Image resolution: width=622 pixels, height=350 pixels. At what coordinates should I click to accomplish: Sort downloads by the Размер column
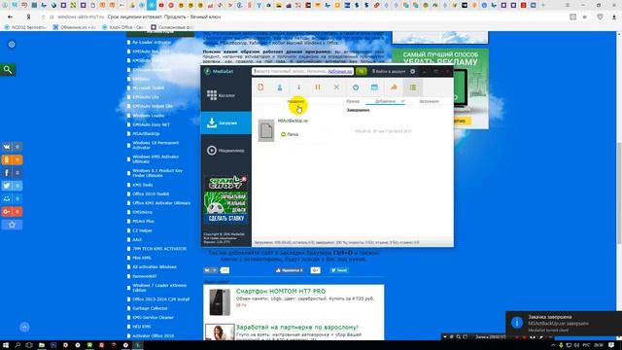click(353, 101)
